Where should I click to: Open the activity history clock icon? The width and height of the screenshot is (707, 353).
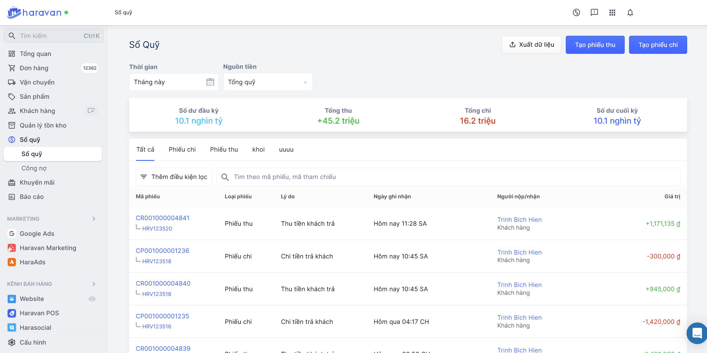coord(576,13)
